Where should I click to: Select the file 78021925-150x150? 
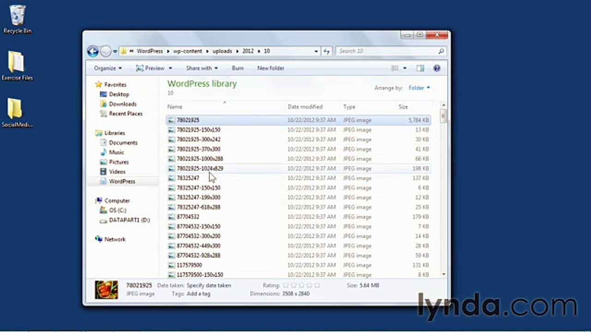298,130
